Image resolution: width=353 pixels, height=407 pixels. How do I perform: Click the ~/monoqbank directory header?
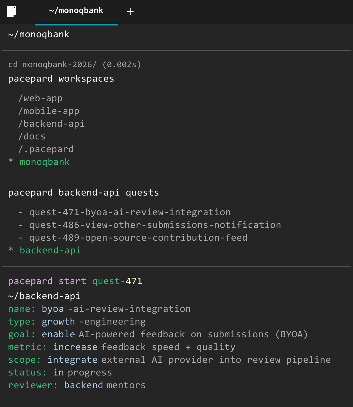(39, 34)
